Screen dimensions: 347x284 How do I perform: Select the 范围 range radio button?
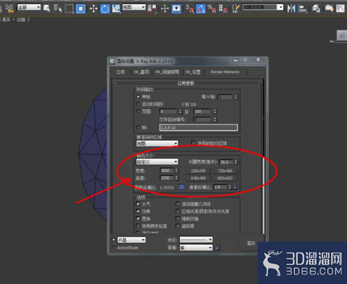[138, 111]
